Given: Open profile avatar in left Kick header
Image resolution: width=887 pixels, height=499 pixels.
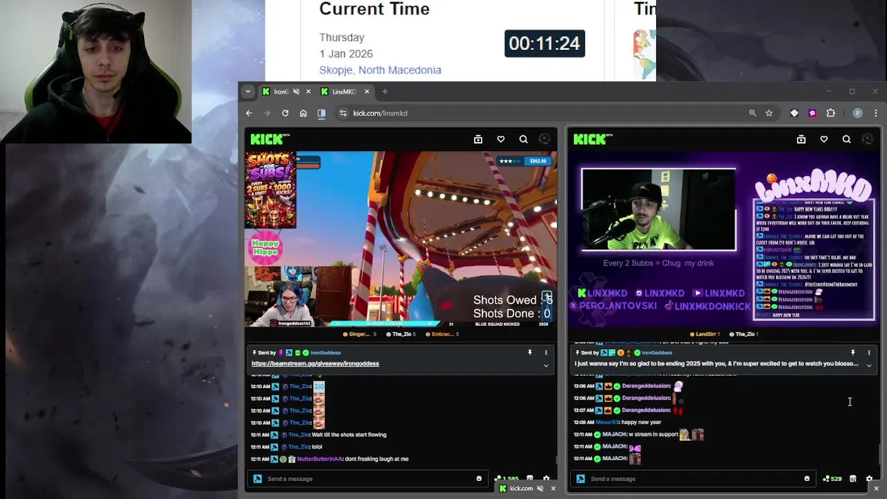Looking at the screenshot, I should coord(545,139).
